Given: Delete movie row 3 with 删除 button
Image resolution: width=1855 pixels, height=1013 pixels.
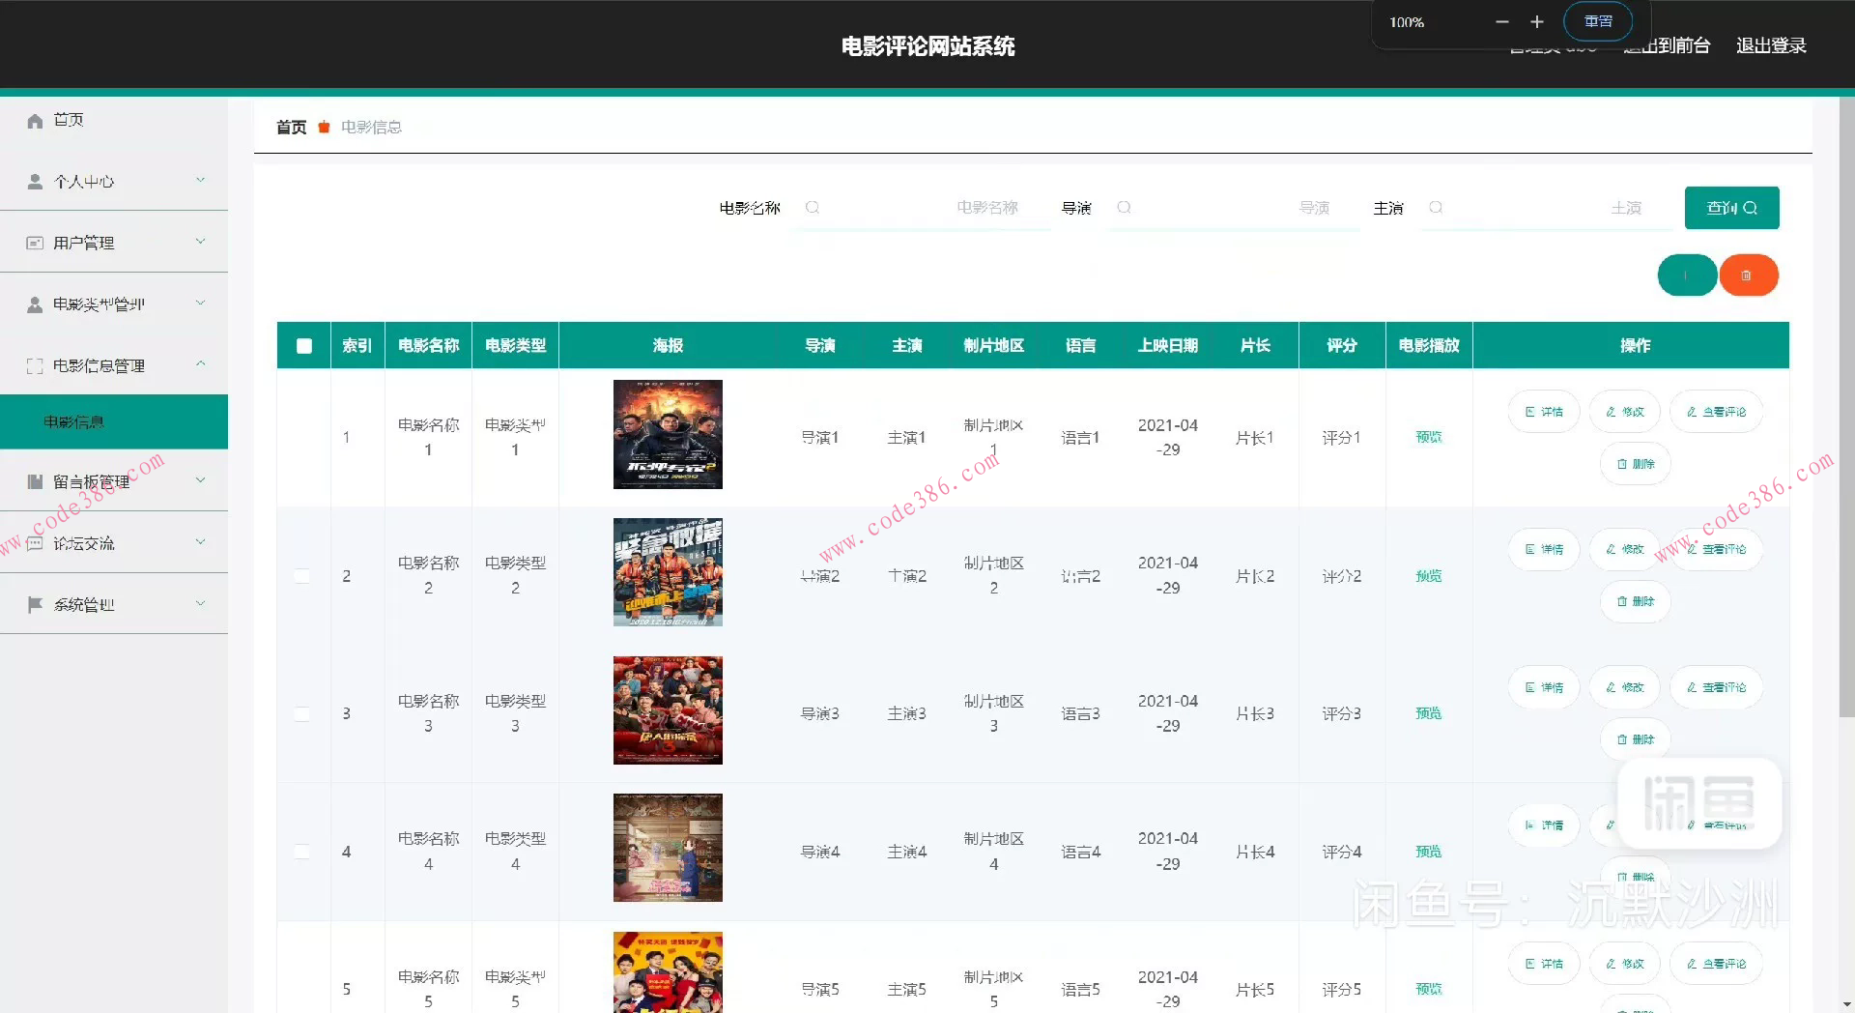Looking at the screenshot, I should point(1635,739).
